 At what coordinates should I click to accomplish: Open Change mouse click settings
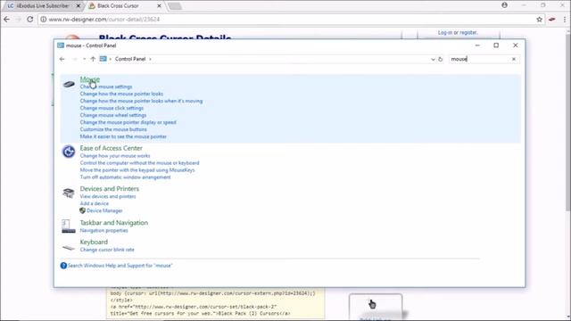click(x=112, y=108)
